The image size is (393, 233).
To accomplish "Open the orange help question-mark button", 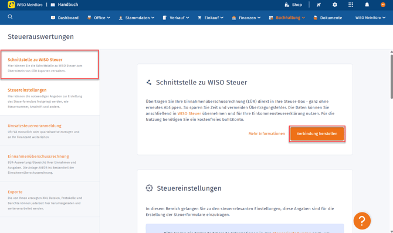I will tap(362, 221).
